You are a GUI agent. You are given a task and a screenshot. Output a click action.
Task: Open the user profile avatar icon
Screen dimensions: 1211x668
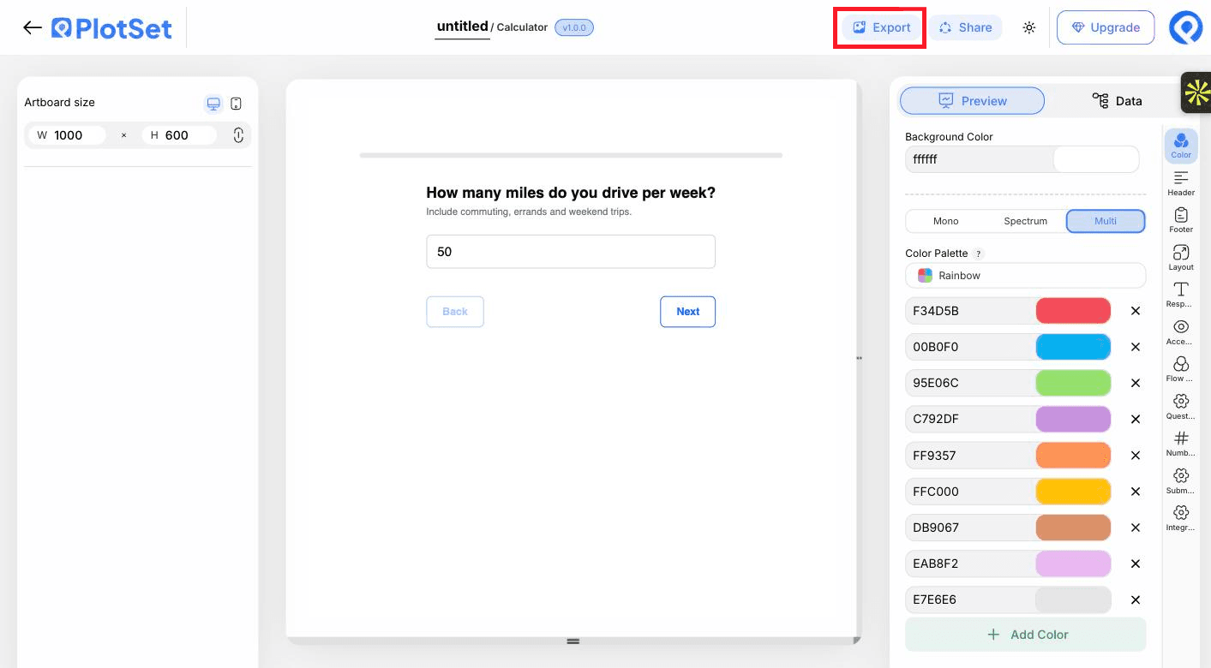click(1186, 27)
